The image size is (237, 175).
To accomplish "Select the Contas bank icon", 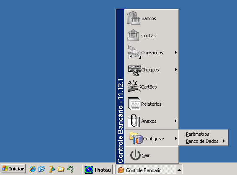I will click(x=133, y=35).
